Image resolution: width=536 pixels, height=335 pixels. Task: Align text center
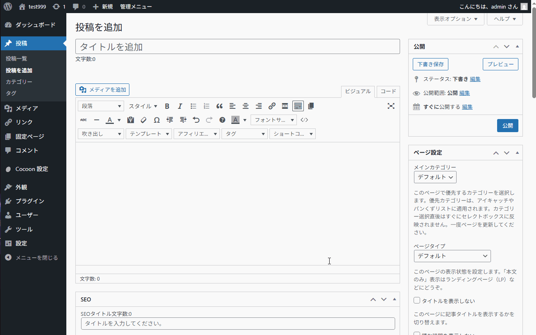[246, 106]
